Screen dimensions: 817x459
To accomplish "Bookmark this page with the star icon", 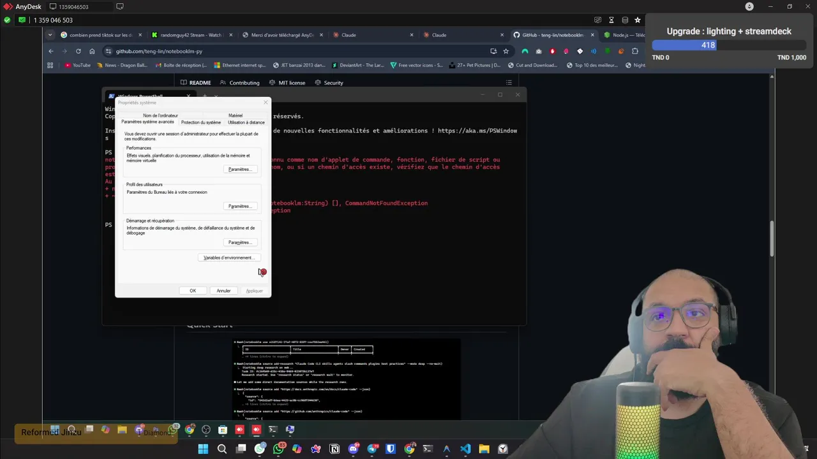I will tap(506, 51).
